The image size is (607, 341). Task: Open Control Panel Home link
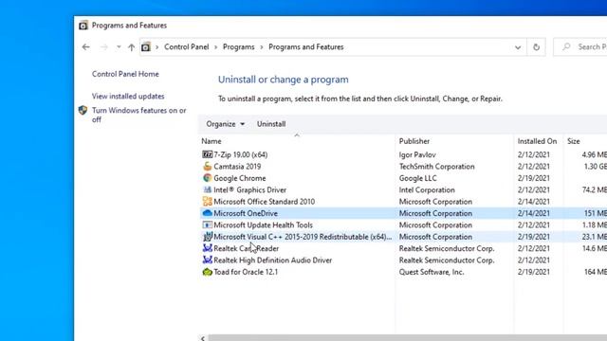point(125,74)
